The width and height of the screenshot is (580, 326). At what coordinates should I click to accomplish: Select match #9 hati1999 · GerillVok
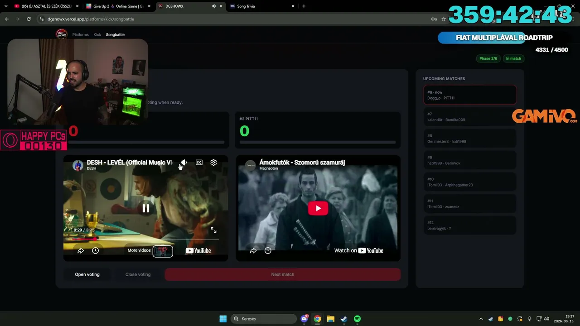point(470,160)
